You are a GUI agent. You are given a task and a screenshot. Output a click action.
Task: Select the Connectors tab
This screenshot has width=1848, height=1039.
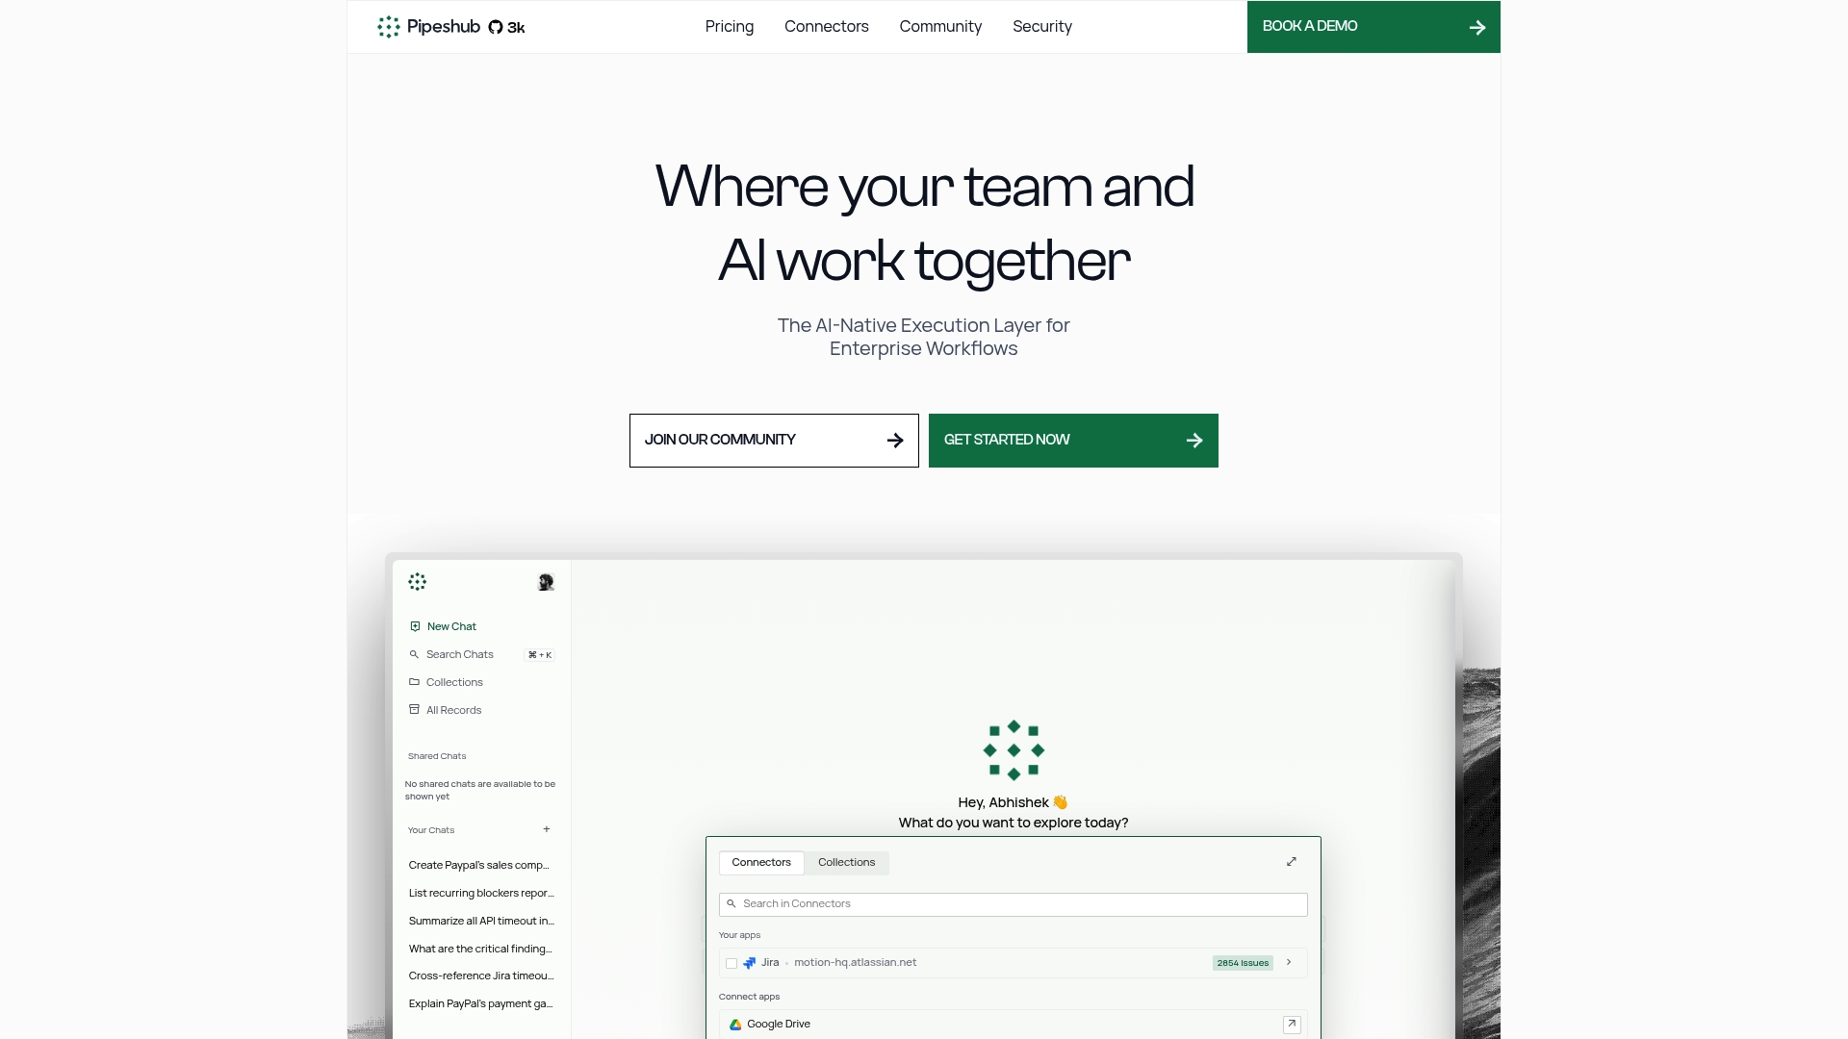(x=761, y=863)
